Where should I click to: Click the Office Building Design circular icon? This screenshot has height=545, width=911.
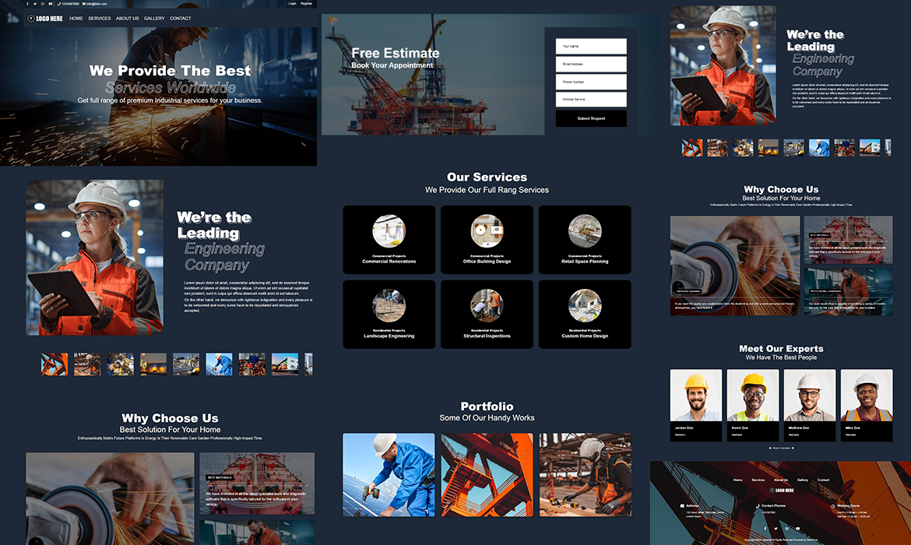click(487, 231)
